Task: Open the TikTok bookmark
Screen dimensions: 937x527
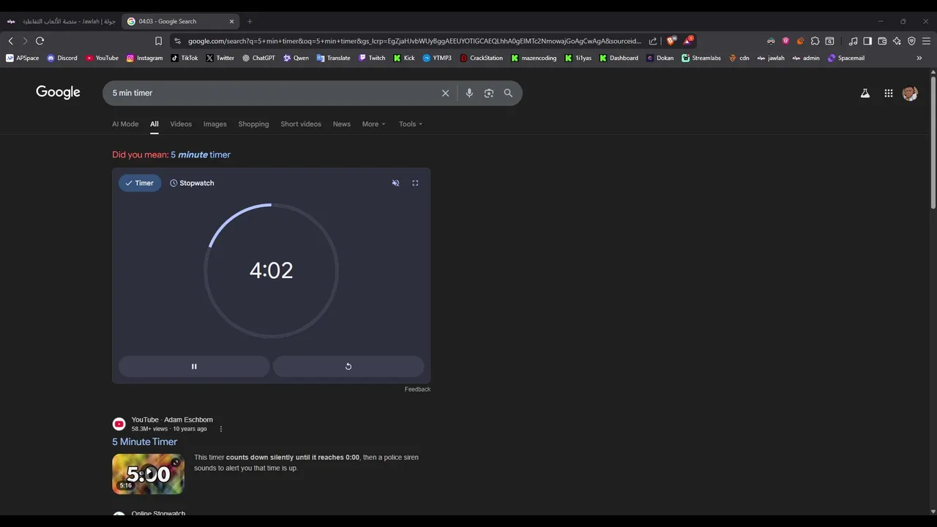Action: 184,58
